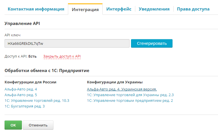Confirm with the green OK button

pos(13,125)
